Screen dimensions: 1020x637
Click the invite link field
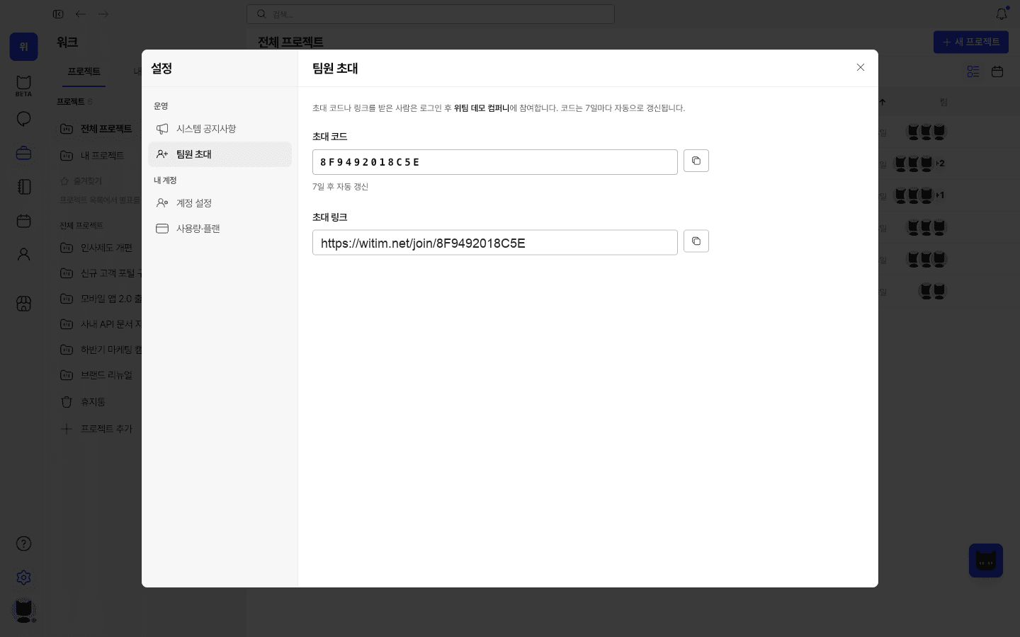[x=494, y=243]
